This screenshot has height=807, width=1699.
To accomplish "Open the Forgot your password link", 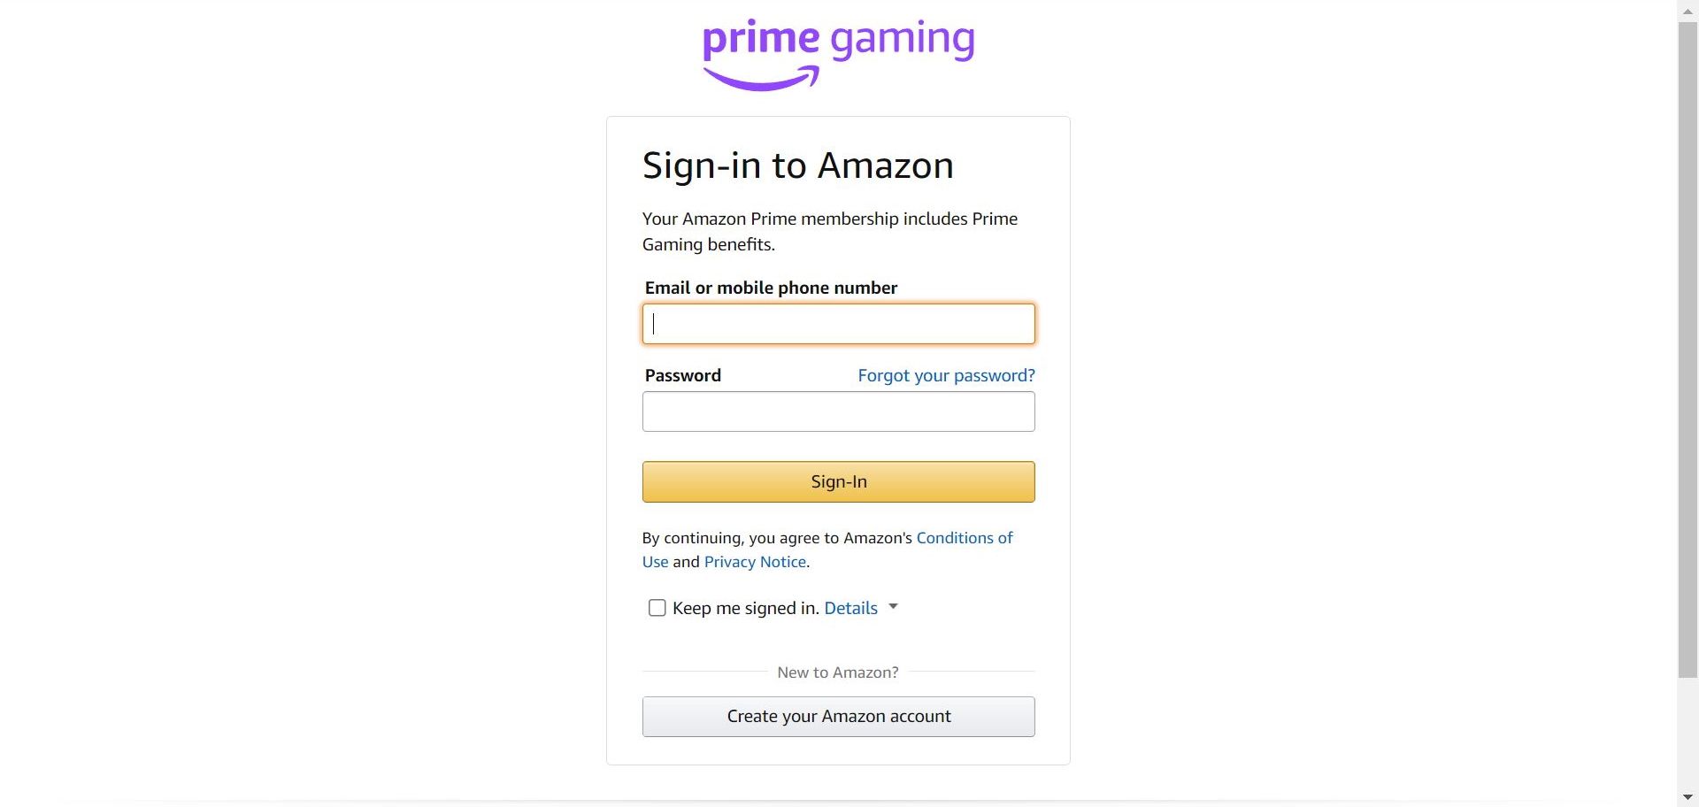I will (x=946, y=375).
